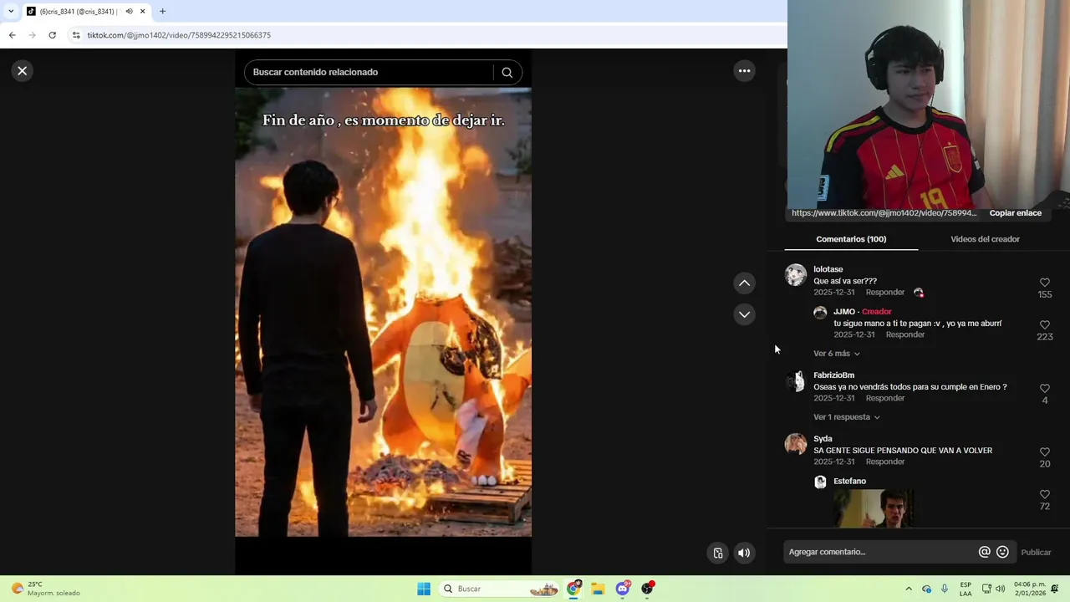Screen dimensions: 1070x602
Task: Like Estefano's reply with the heart
Action: click(1045, 495)
